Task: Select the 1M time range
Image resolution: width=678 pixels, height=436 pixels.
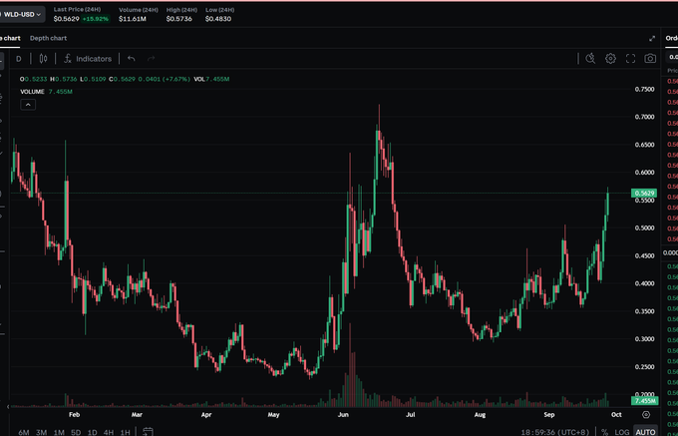Action: click(x=59, y=432)
